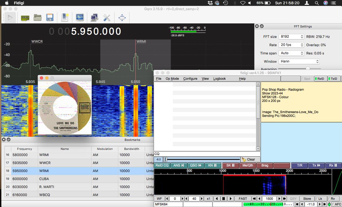Open Gqrx remote control settings tools icon
The width and height of the screenshot is (342, 207).
[107, 18]
